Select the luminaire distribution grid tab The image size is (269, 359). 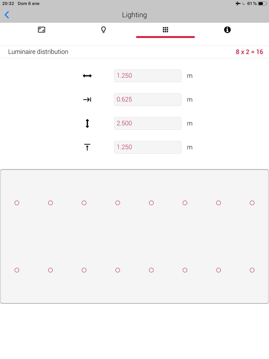tap(165, 29)
